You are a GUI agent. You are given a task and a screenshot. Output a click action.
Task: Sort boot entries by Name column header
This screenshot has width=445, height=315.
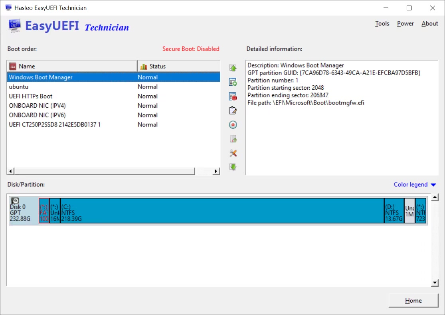pos(72,66)
